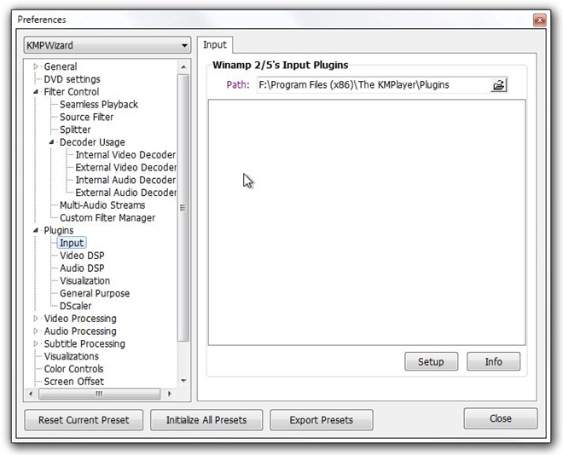
Task: Select Audio DSP plugin item
Action: tap(82, 268)
